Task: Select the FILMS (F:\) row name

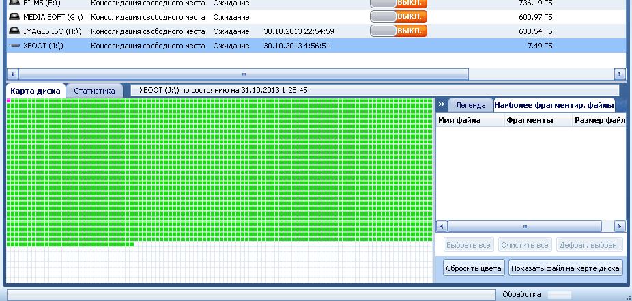Action: click(x=42, y=3)
